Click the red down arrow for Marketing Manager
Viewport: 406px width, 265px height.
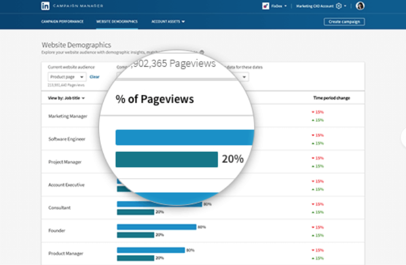click(x=313, y=112)
